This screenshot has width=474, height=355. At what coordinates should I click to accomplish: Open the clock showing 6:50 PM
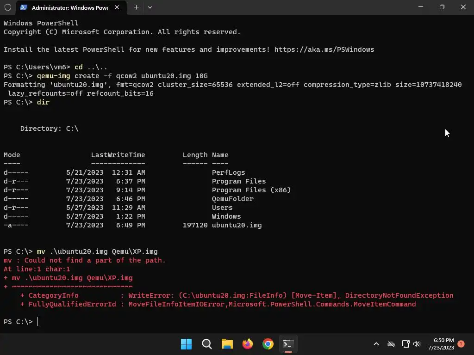[441, 344]
